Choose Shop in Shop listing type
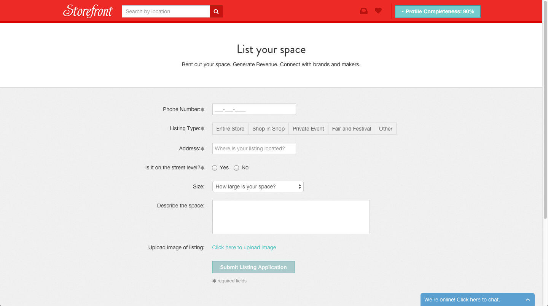 (x=268, y=129)
